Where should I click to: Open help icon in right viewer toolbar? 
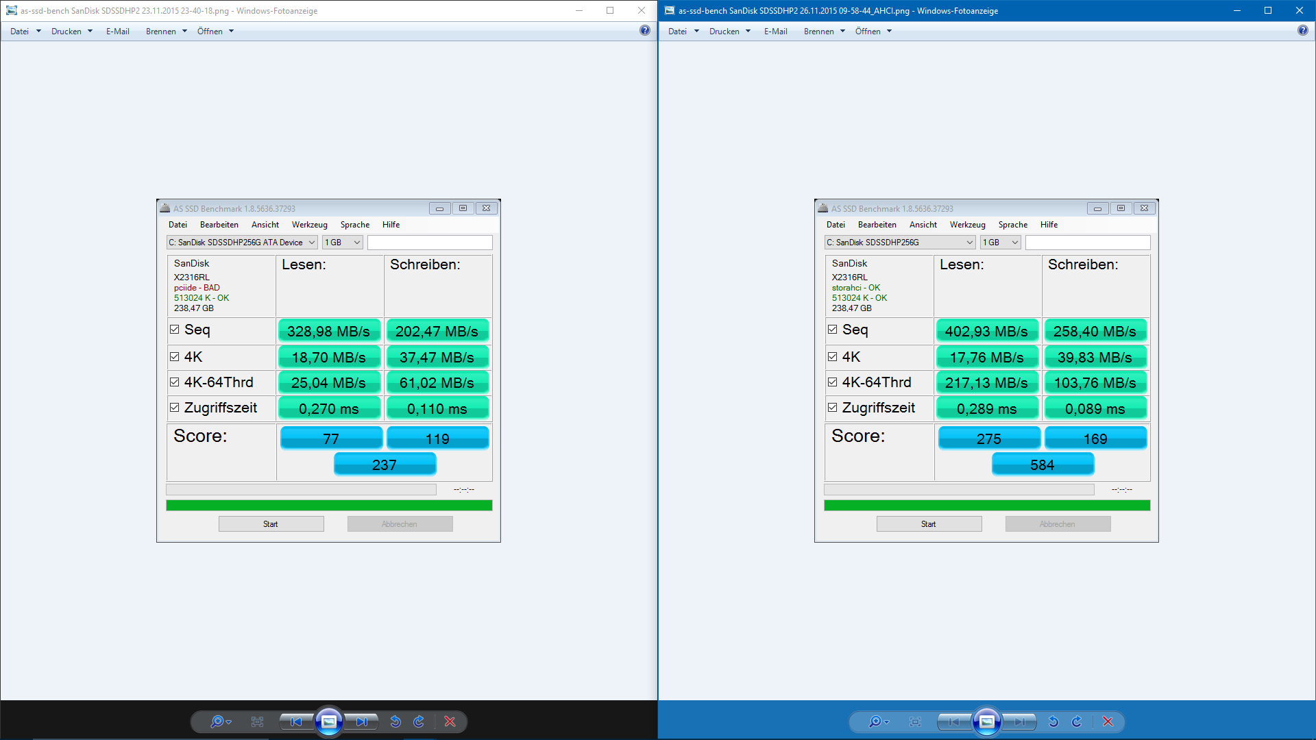pos(1302,30)
